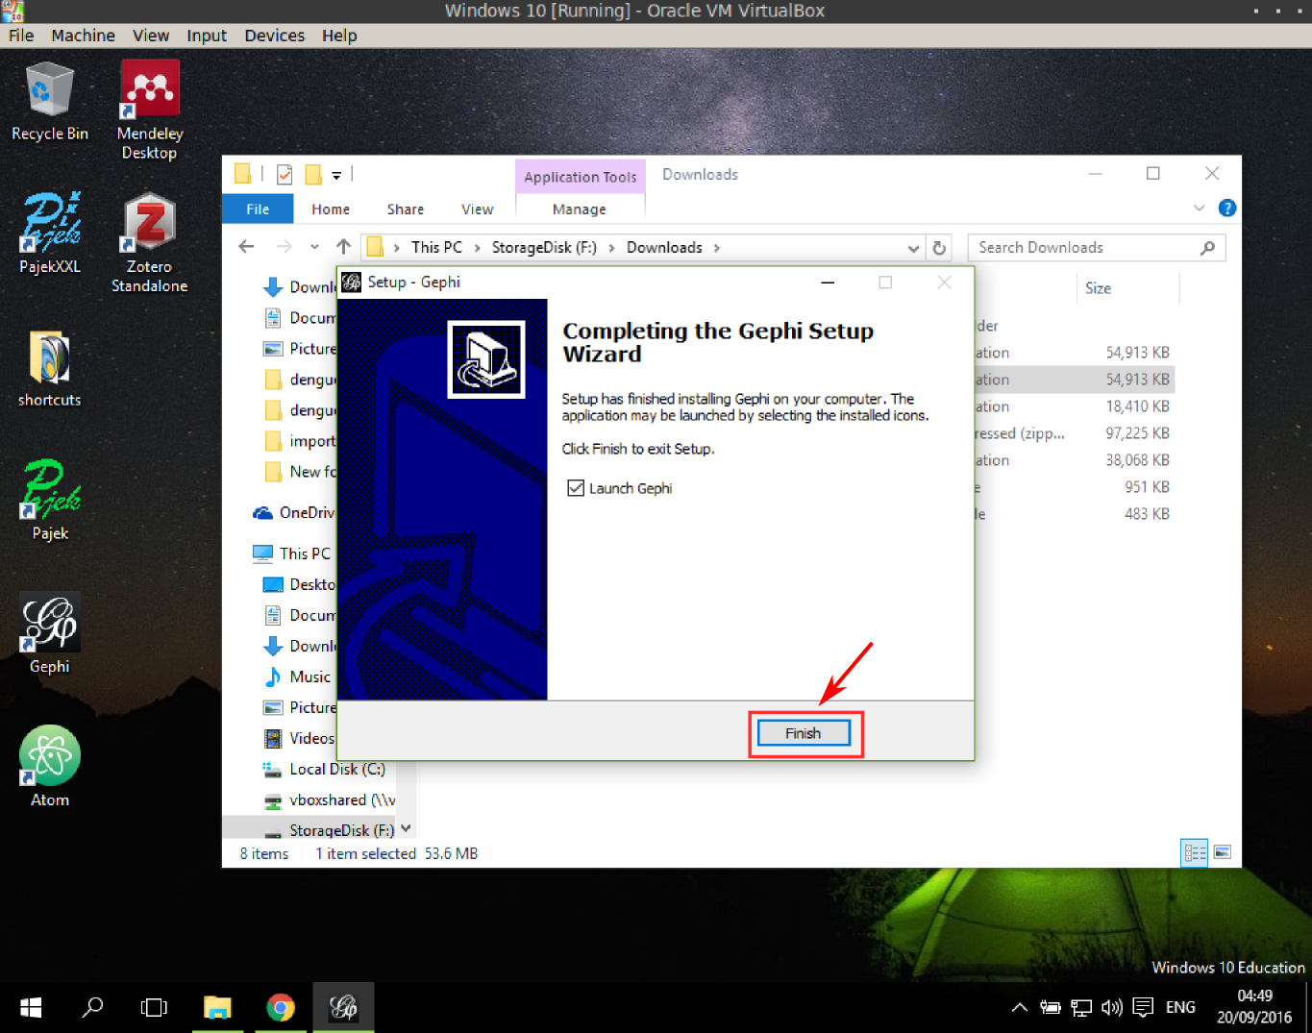Open the VirtualBox File menu

click(x=21, y=36)
